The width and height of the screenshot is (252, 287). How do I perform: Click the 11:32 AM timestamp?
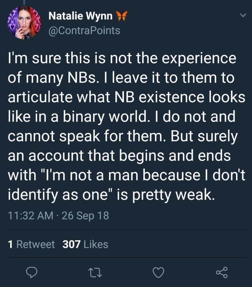30,216
